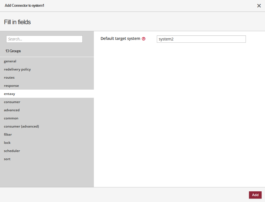The image size is (265, 202).
Task: Select the scheduler group
Action: [x=12, y=151]
